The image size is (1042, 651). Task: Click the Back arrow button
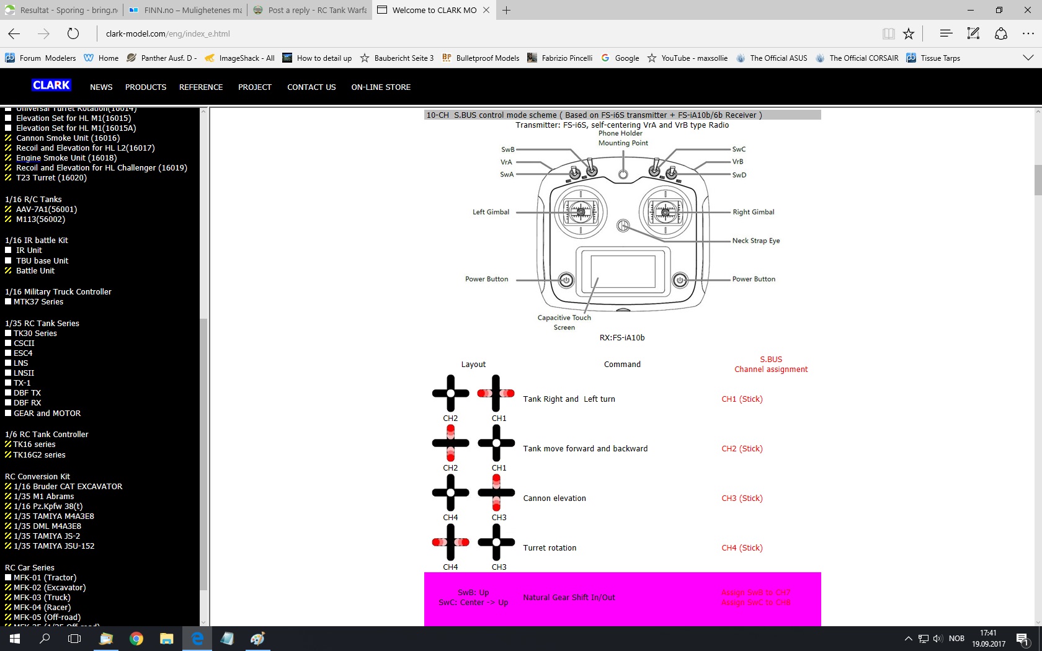[14, 33]
